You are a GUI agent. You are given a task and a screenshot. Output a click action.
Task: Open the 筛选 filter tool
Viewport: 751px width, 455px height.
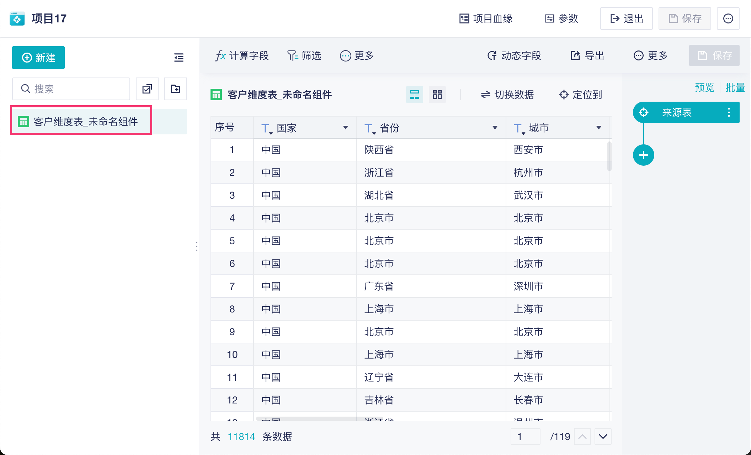[x=304, y=56]
